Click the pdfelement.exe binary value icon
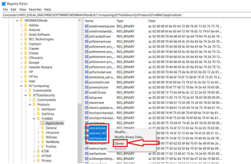Screen dimensions: 251x164 (86, 42)
